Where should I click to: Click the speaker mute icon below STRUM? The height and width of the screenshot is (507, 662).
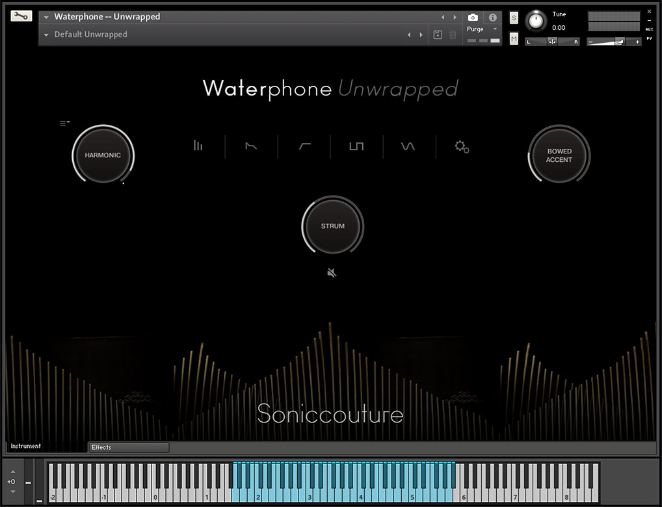pos(332,273)
